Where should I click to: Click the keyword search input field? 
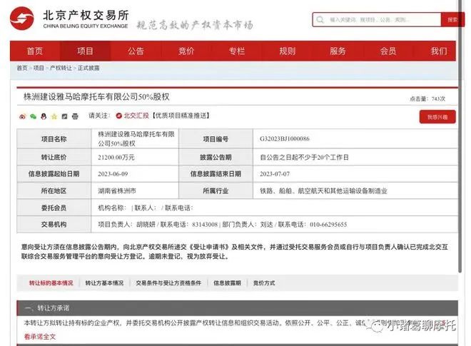[x=377, y=20]
